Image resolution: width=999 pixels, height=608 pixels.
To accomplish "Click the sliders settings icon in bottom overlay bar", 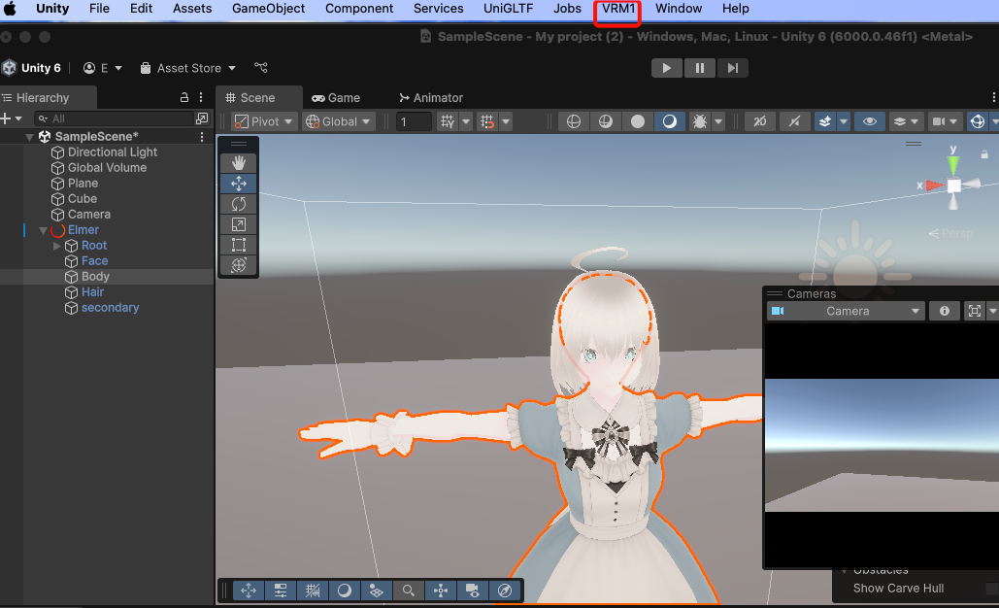I will (x=281, y=591).
